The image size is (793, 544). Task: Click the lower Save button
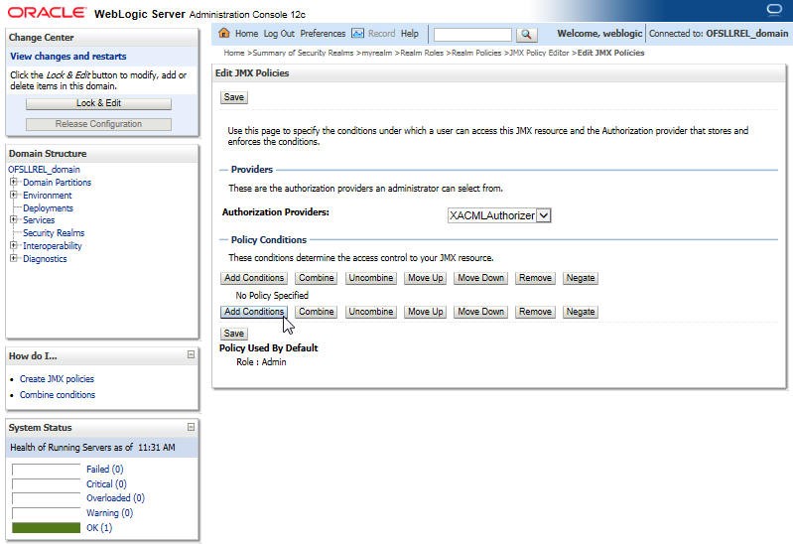[234, 334]
